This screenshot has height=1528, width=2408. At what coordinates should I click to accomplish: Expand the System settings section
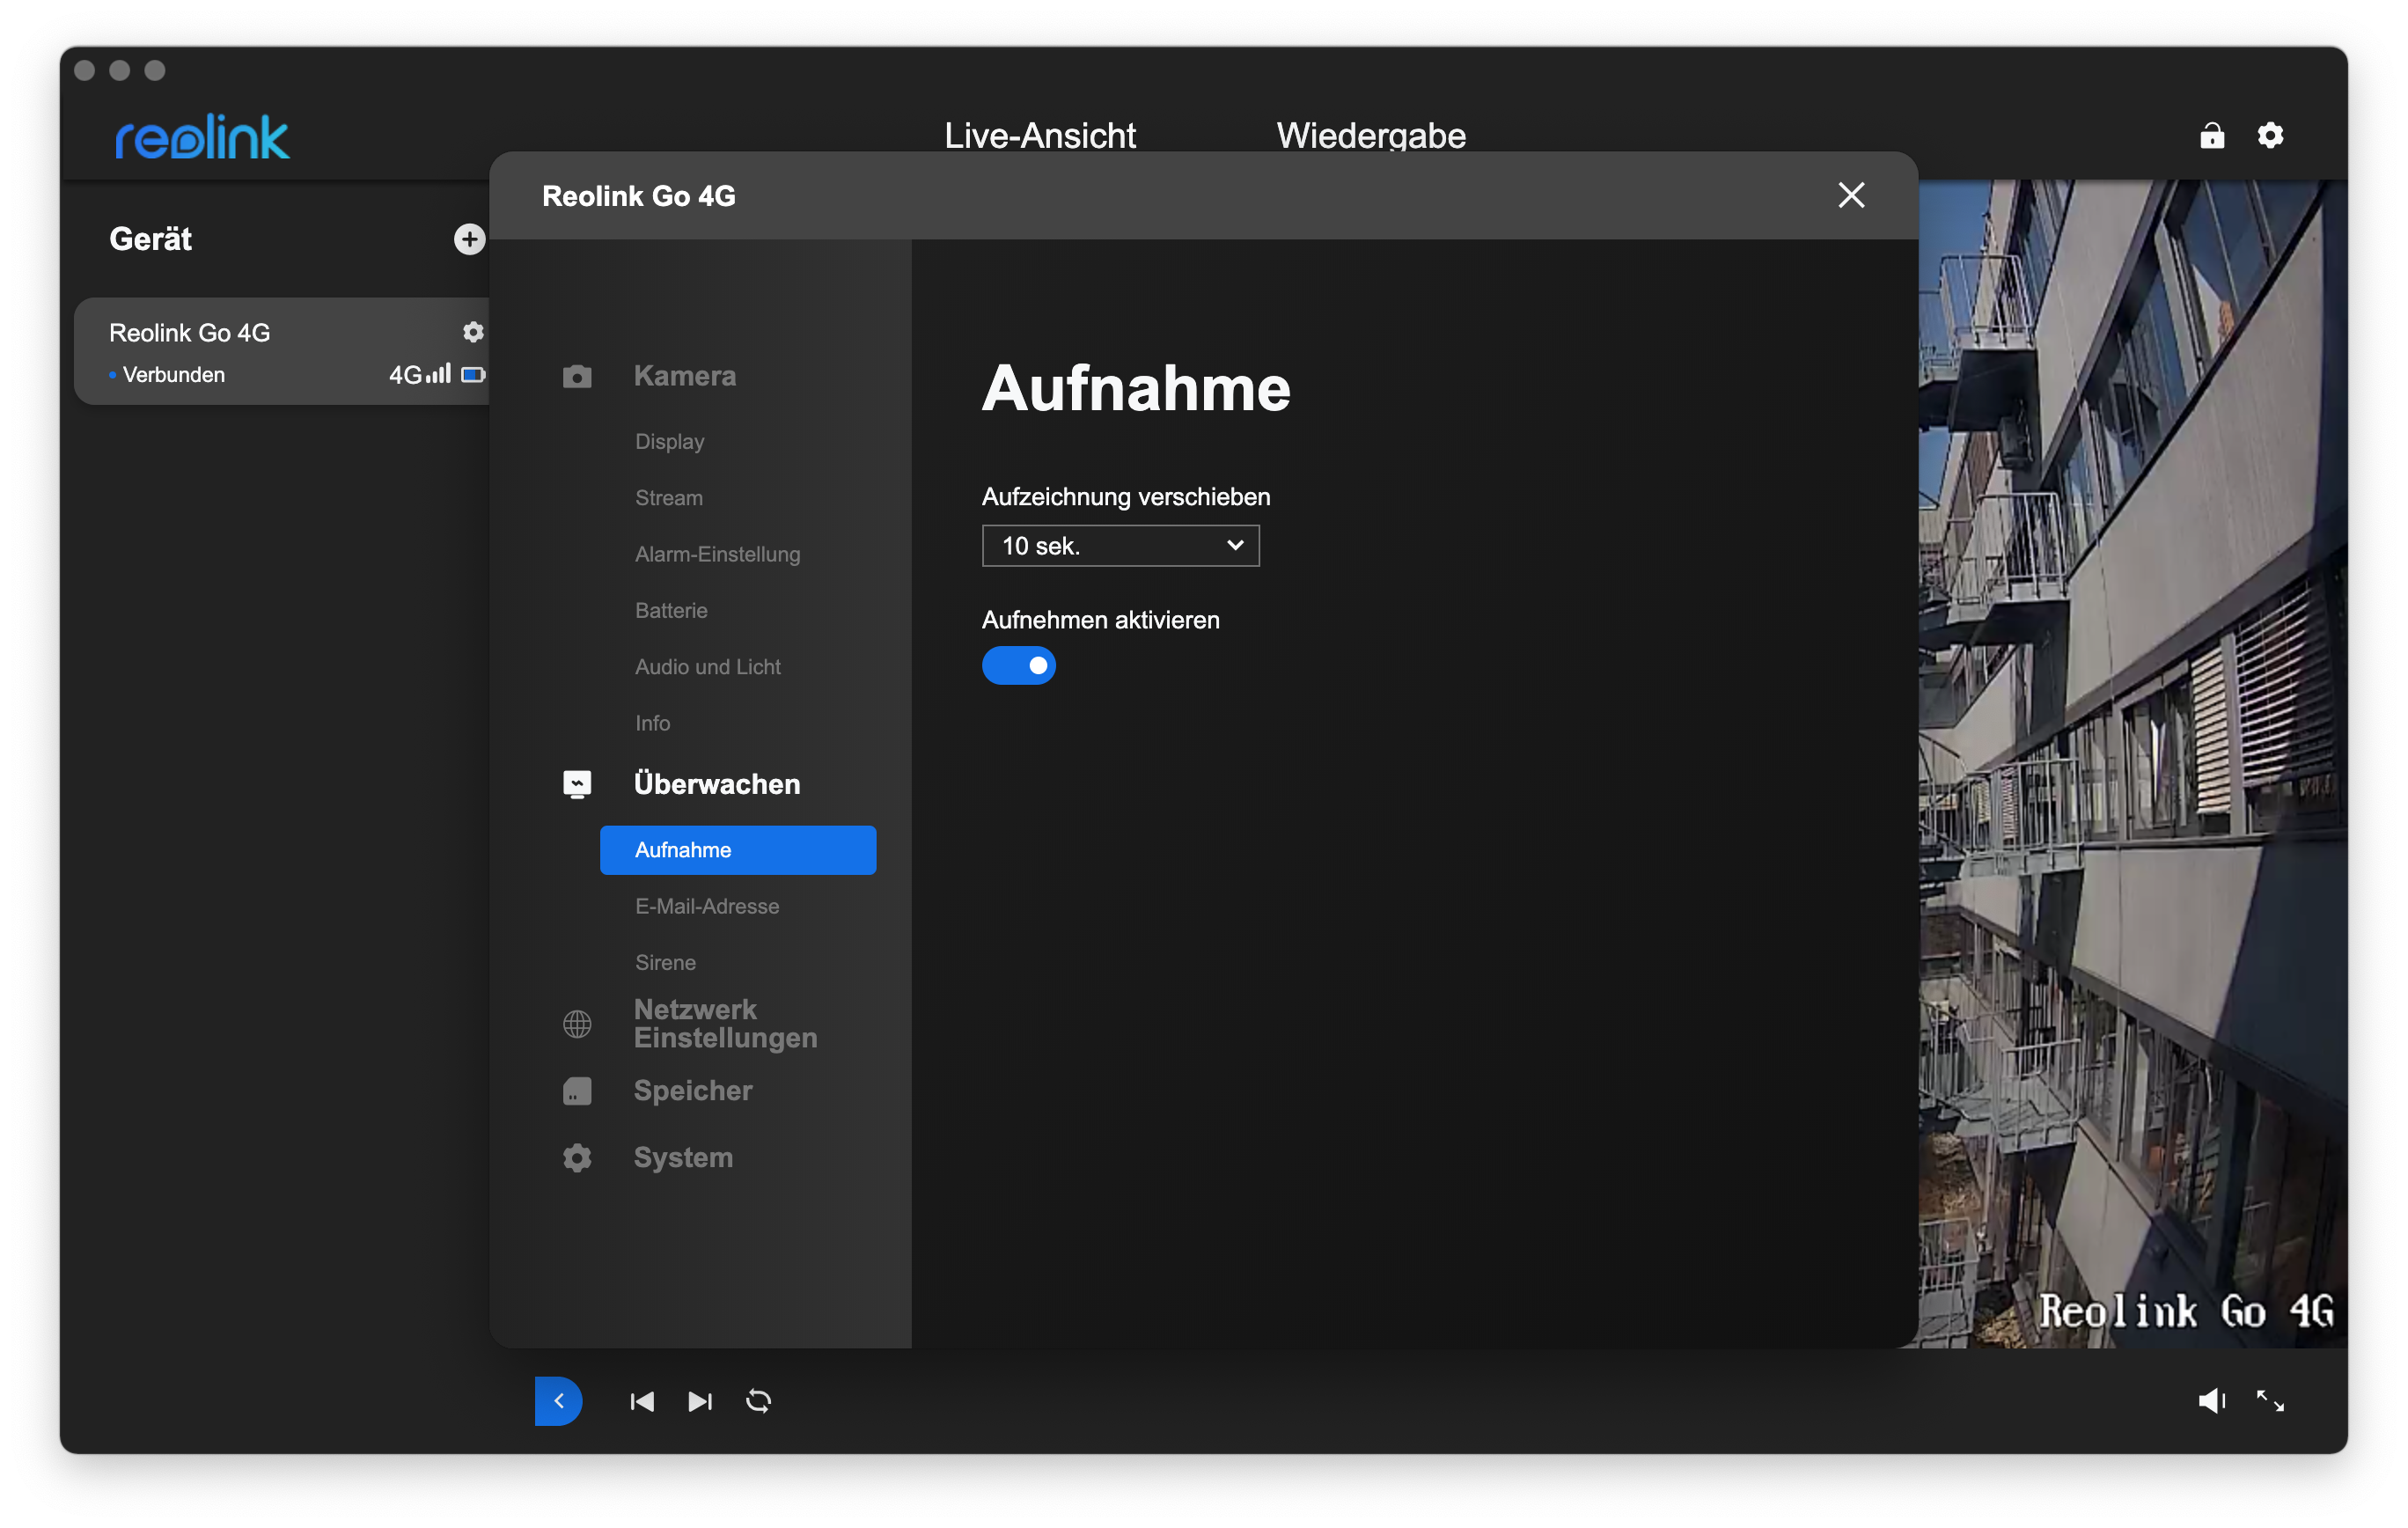683,1157
